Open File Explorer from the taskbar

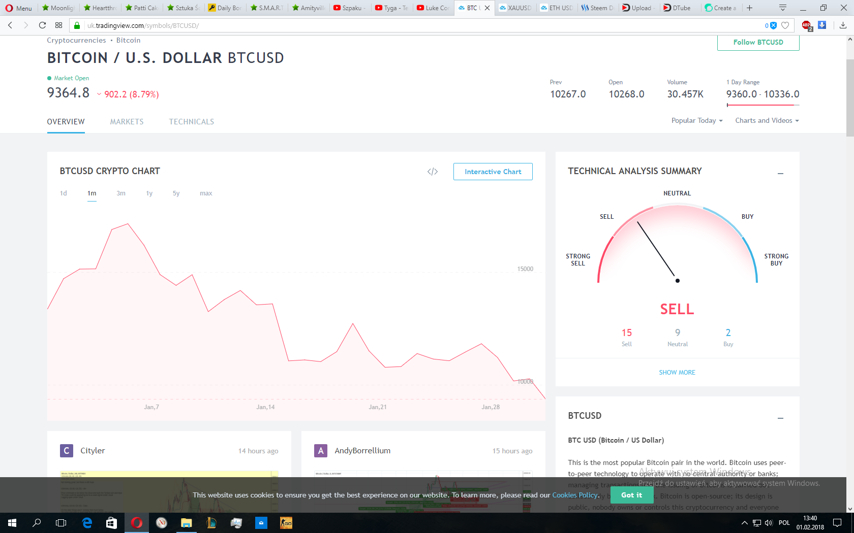187,523
